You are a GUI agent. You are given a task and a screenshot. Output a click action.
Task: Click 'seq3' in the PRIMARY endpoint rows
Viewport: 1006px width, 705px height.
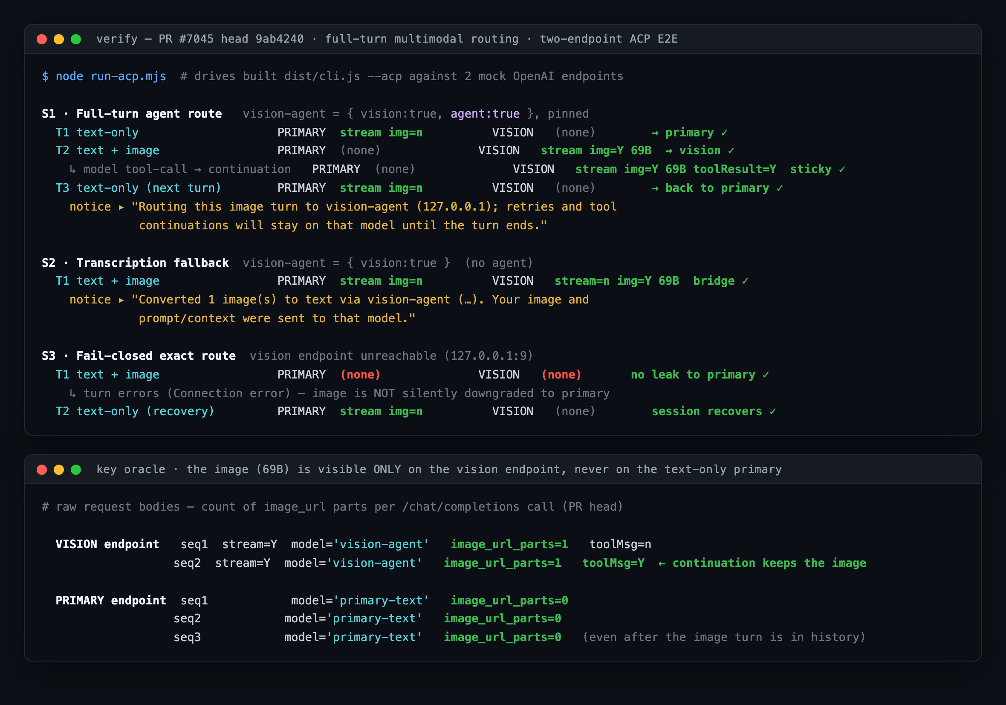187,637
